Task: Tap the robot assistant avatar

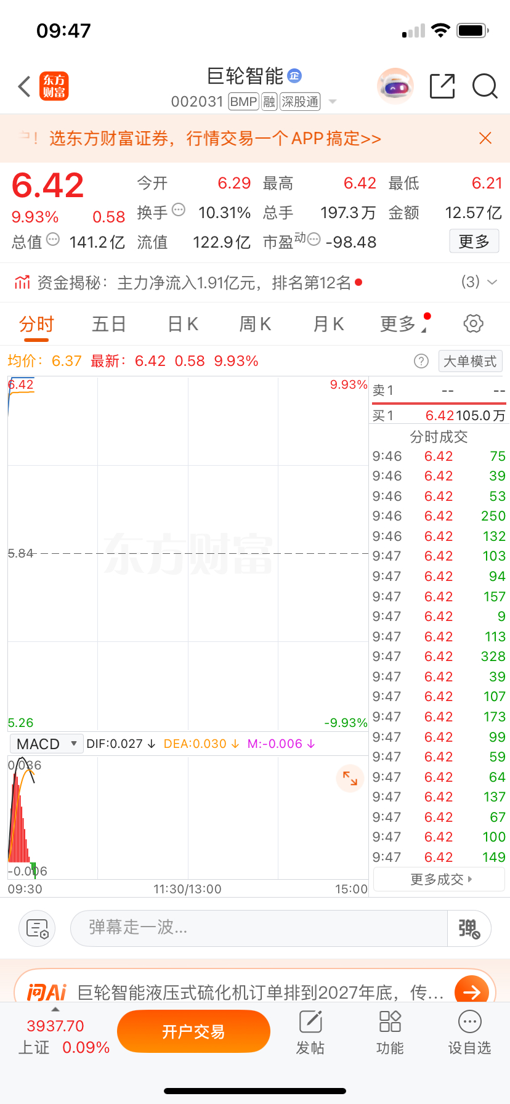Action: point(395,86)
